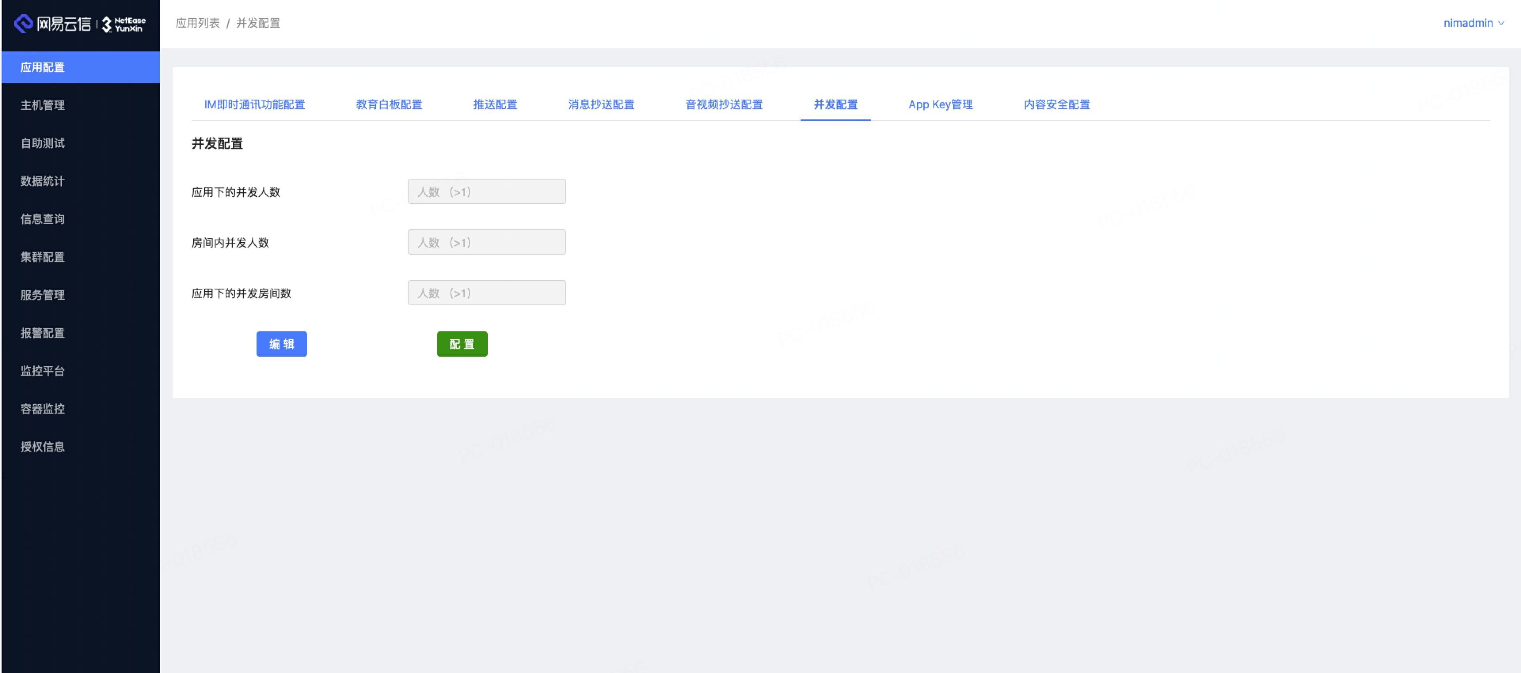Click the green 配置 button
The height and width of the screenshot is (673, 1521).
[x=462, y=344]
